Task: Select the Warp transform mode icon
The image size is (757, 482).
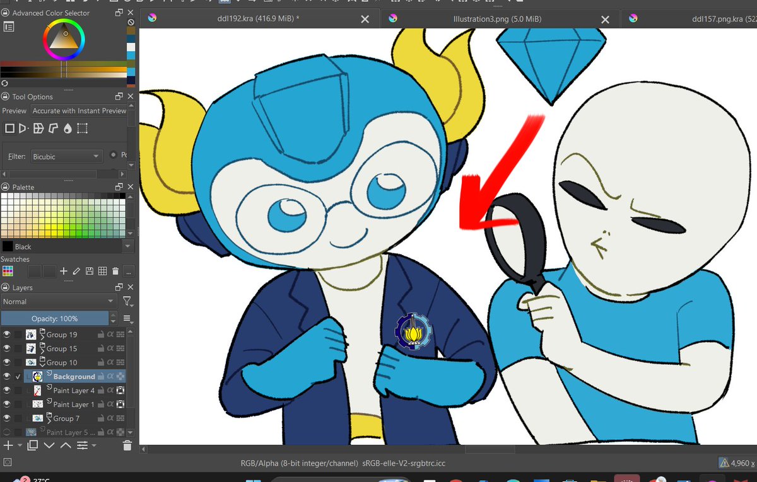Action: pyautogui.click(x=38, y=129)
